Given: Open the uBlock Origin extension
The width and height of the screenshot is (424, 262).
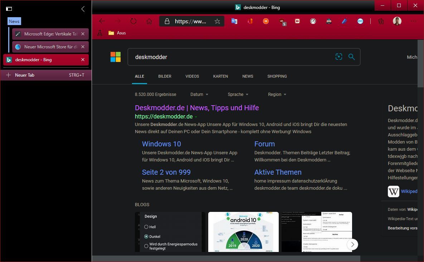Looking at the screenshot, I should 282,21.
